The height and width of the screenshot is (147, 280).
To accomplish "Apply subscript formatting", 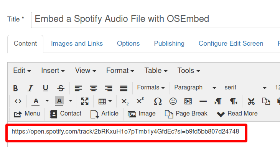I will 125,101.
